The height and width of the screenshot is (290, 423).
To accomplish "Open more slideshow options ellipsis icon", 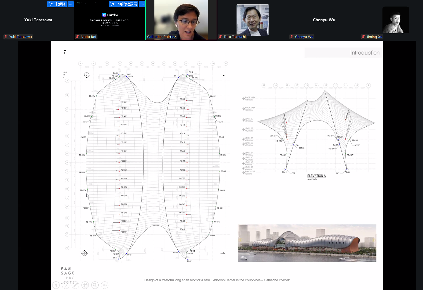I will pyautogui.click(x=105, y=285).
